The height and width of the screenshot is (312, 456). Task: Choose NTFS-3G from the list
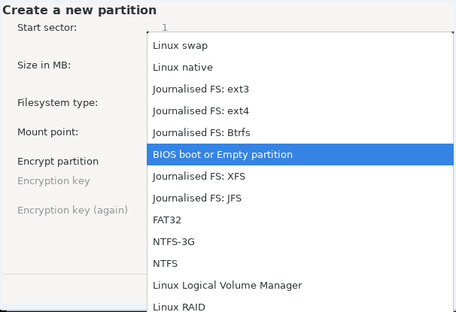300,241
